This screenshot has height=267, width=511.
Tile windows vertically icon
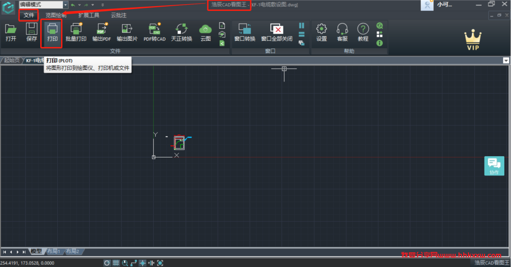point(301,25)
